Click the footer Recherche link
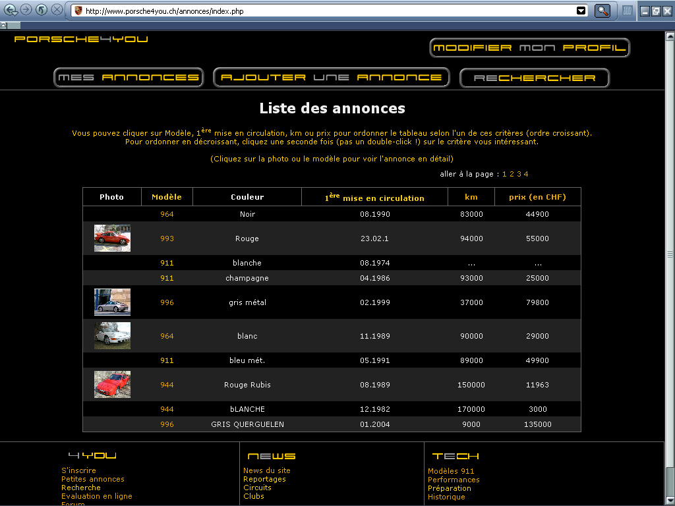Image resolution: width=675 pixels, height=506 pixels. pyautogui.click(x=81, y=488)
